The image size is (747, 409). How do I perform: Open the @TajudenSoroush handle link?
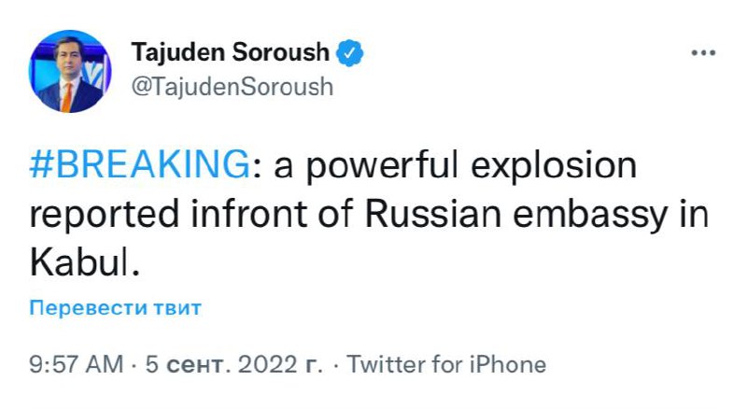pos(233,88)
